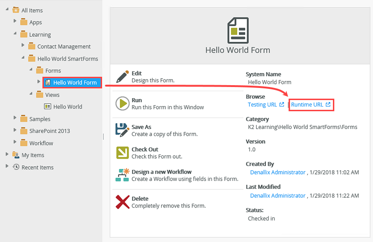Click the Save As disk icon
This screenshot has height=242, width=373.
(x=122, y=130)
